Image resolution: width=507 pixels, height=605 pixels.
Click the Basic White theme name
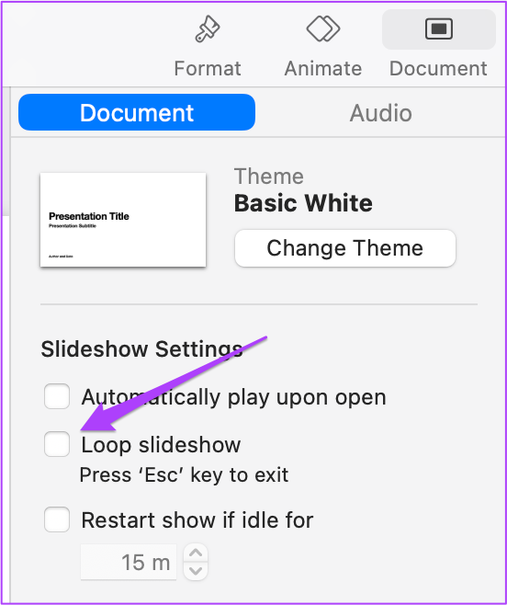pos(303,203)
